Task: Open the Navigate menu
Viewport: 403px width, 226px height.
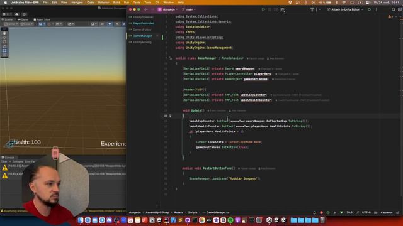Action: [77, 3]
